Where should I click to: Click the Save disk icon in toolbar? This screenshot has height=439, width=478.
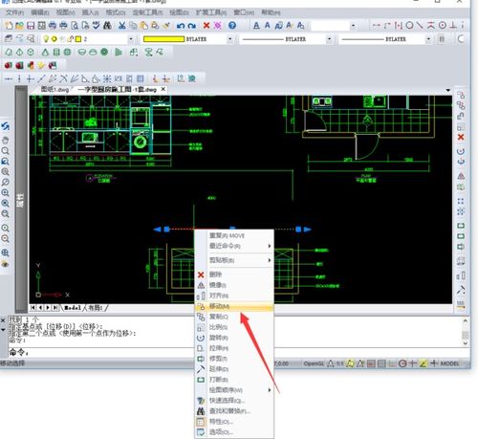tap(31, 26)
